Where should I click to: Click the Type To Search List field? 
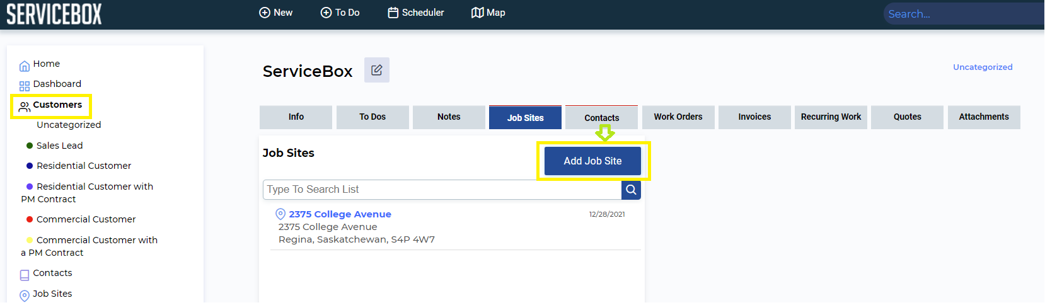tap(442, 190)
